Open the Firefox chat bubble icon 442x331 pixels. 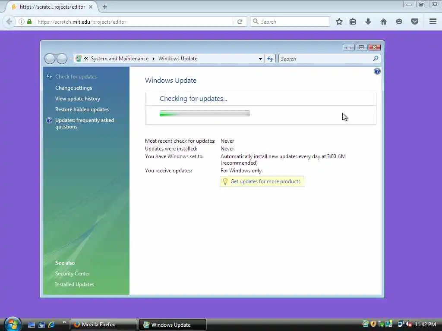tap(399, 22)
